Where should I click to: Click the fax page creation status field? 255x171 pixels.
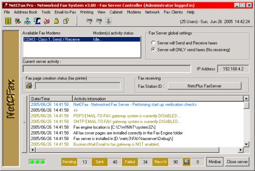coord(78,86)
